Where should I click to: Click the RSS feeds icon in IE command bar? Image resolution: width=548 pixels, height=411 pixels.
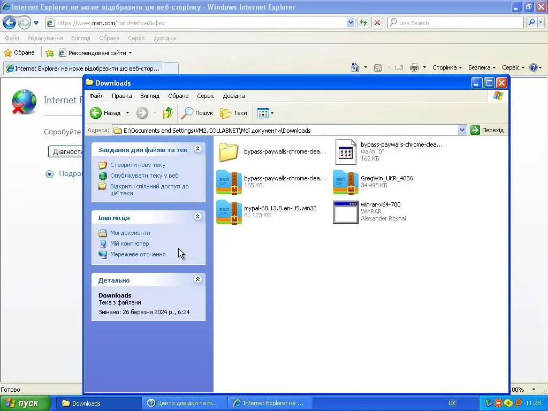[x=377, y=67]
